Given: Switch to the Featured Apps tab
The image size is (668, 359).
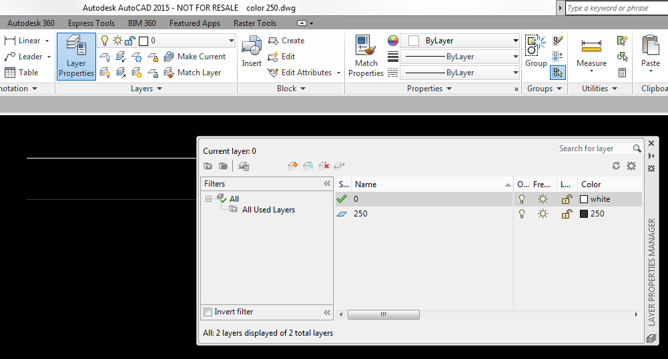Looking at the screenshot, I should (x=195, y=23).
